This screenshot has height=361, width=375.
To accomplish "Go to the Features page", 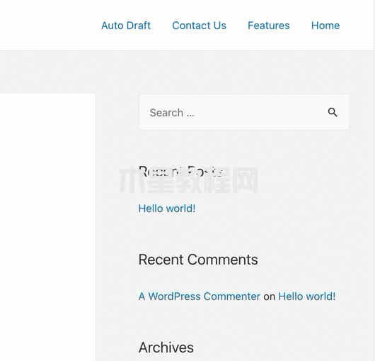I will click(269, 26).
